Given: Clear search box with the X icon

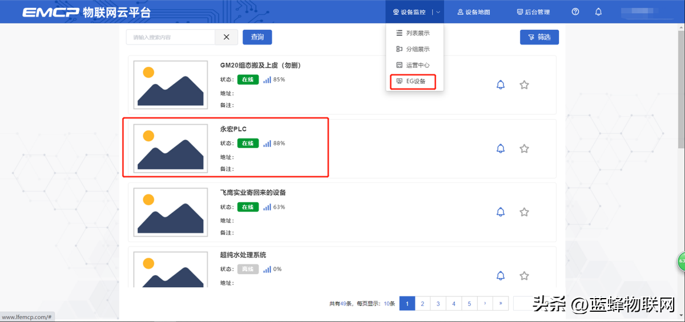Looking at the screenshot, I should tap(226, 37).
